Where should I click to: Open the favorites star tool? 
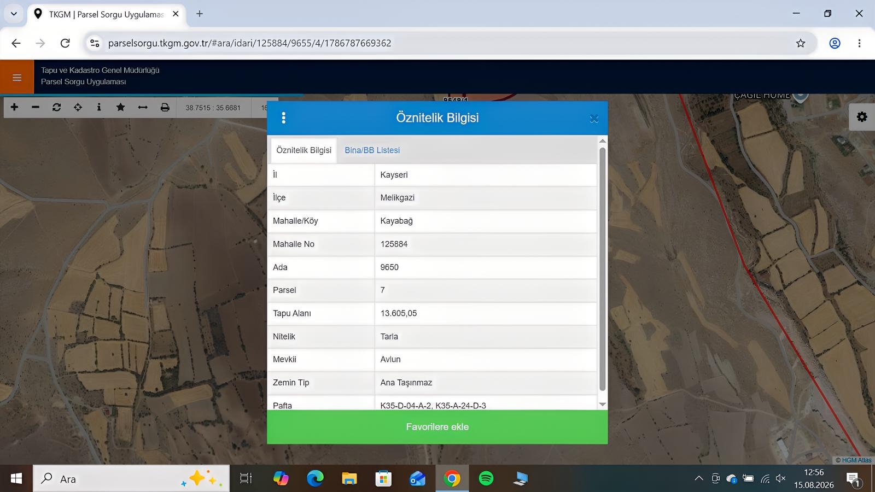pyautogui.click(x=120, y=107)
